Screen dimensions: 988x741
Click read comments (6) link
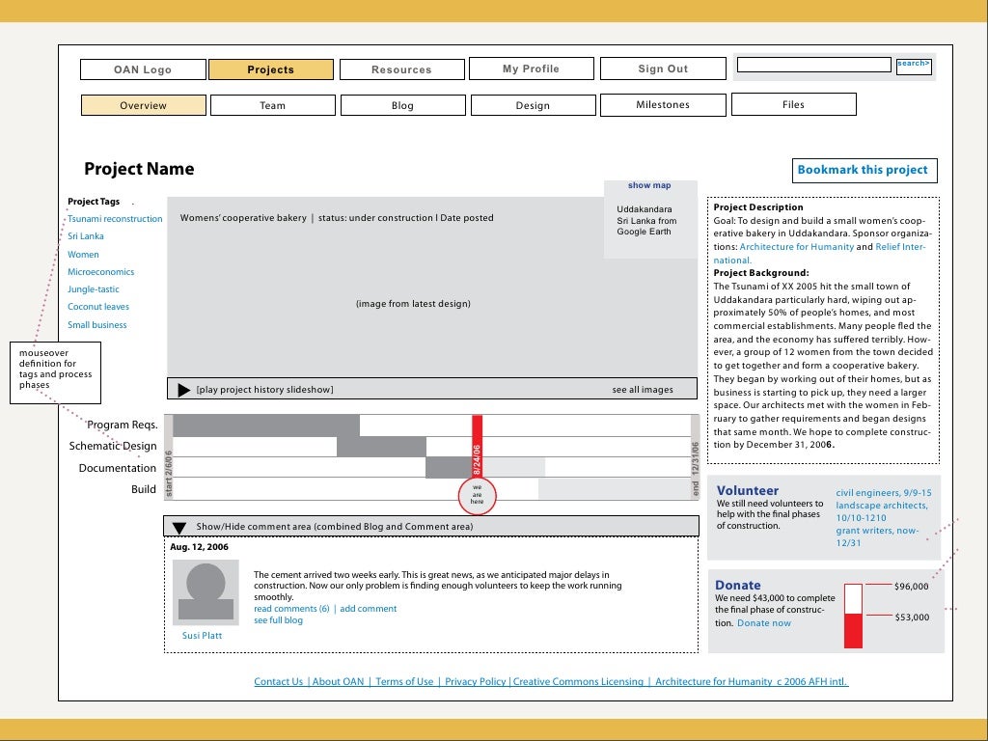291,609
